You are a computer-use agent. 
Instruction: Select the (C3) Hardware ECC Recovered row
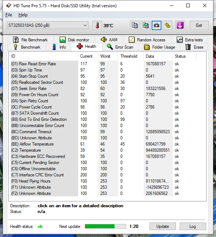(103, 156)
